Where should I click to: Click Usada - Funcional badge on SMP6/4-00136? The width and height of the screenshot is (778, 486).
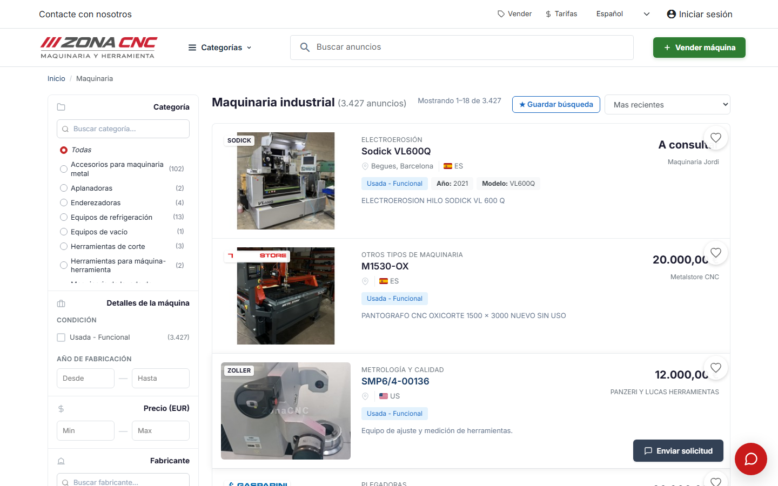(x=394, y=414)
